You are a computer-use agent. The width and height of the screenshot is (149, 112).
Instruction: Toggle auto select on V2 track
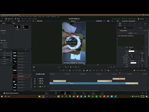[40, 81]
